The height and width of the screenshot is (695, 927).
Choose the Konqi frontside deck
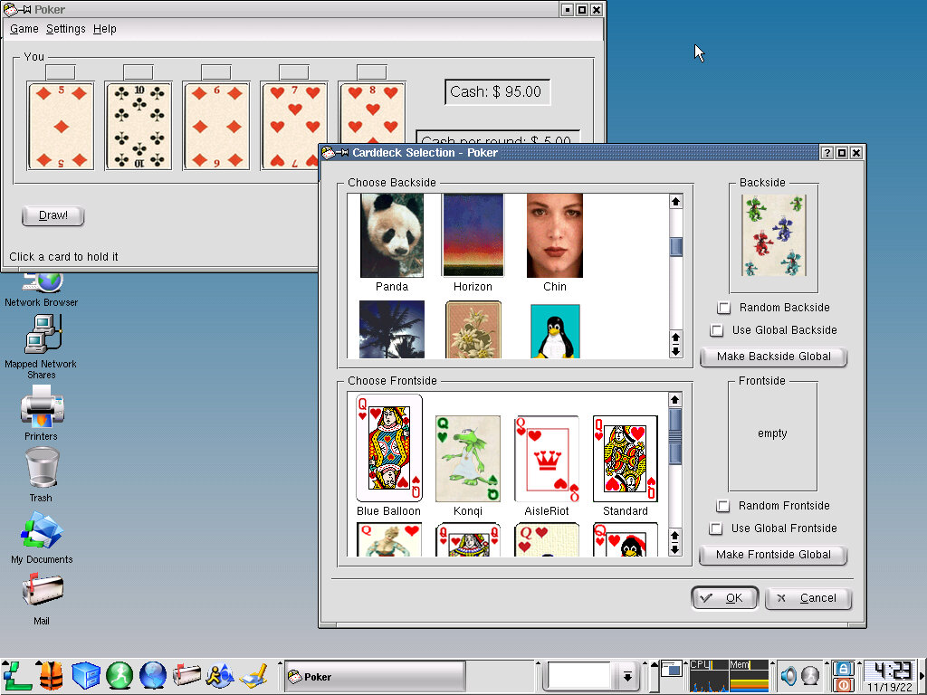(x=467, y=459)
